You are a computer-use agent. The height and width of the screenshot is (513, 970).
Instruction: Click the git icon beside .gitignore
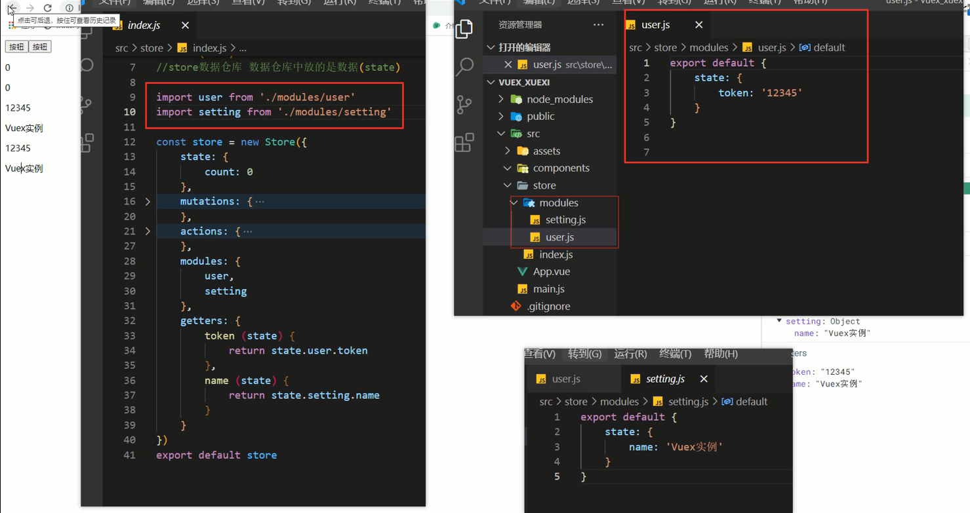pyautogui.click(x=516, y=306)
